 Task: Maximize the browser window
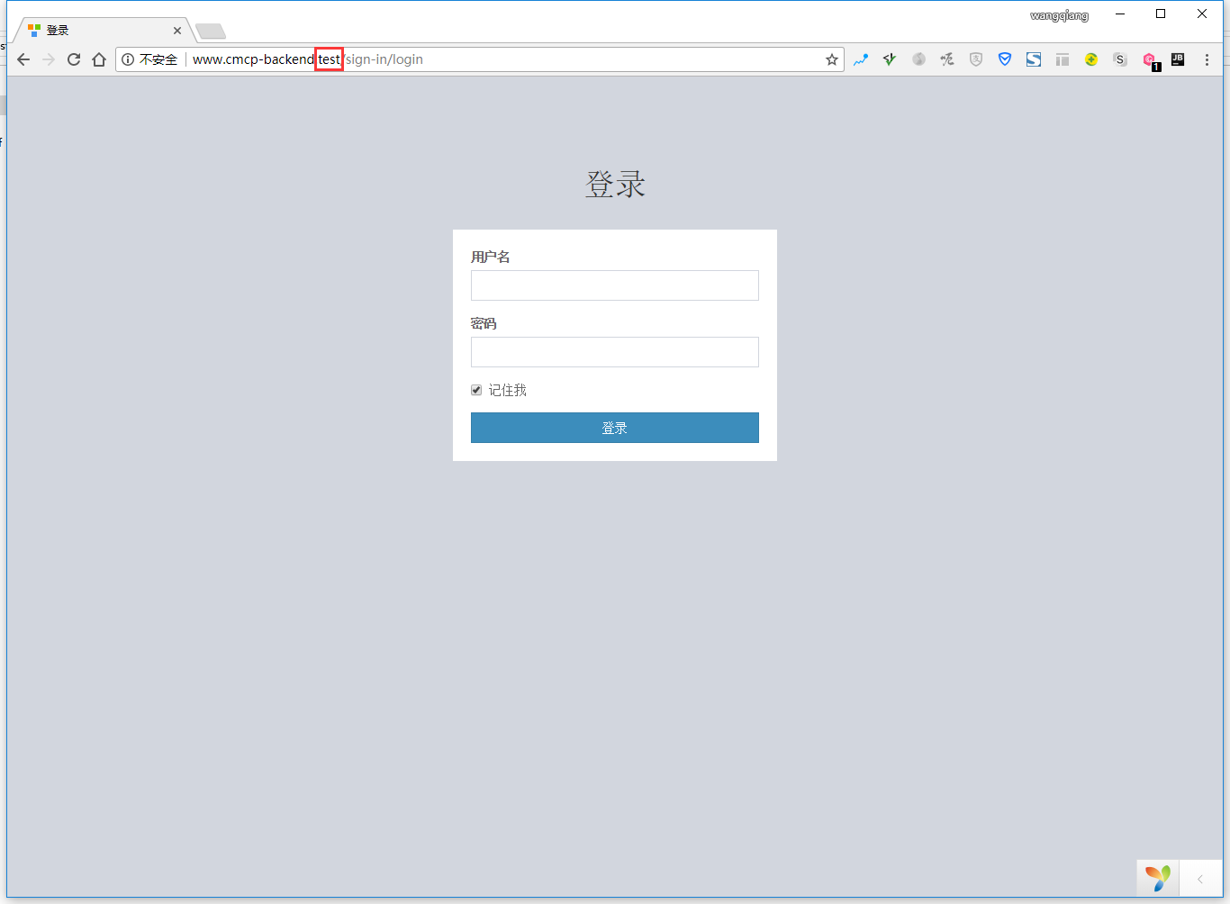pos(1161,14)
